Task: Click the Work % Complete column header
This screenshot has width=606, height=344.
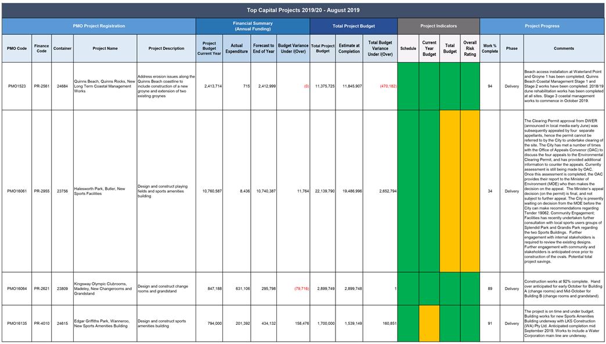Action: pyautogui.click(x=490, y=48)
